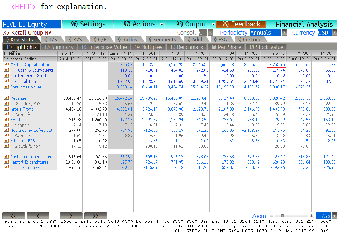Click chart icon next to Enterprise Value

(6, 87)
